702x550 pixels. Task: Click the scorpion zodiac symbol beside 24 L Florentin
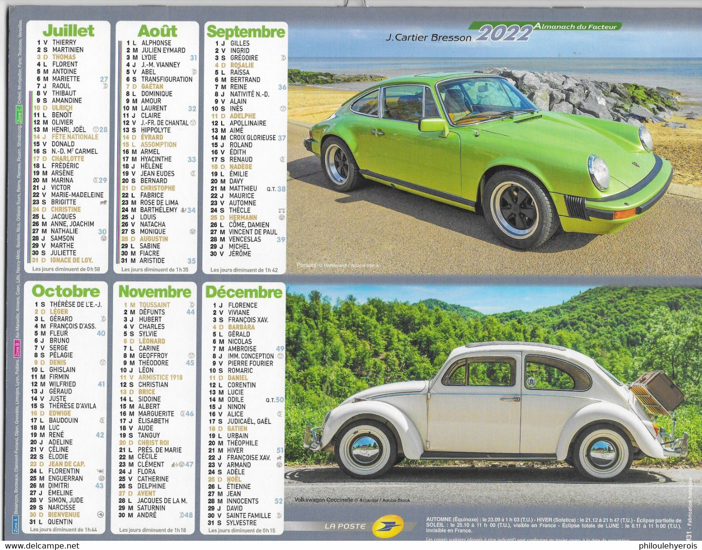click(100, 471)
